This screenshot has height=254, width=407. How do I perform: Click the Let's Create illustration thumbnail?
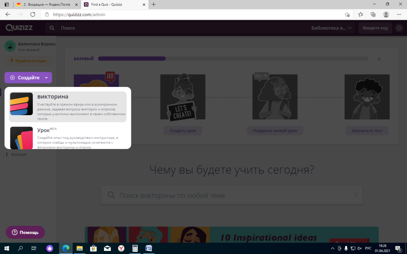pos(183,96)
